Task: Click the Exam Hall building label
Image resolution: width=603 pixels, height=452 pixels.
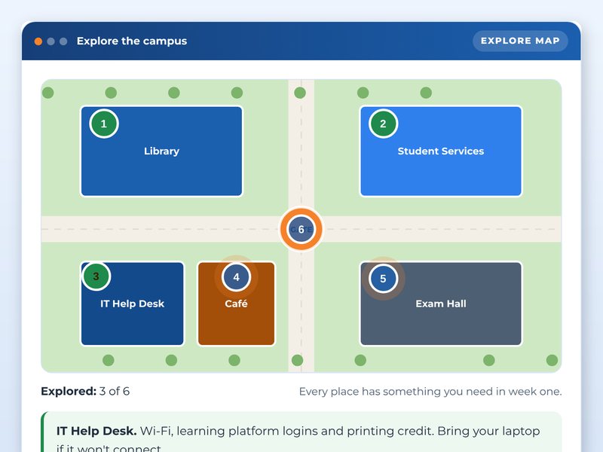Action: 441,304
